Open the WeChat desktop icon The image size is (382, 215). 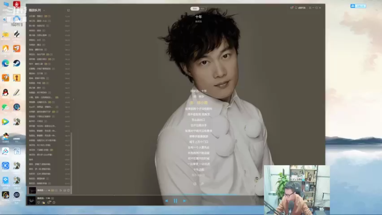[x=5, y=107]
